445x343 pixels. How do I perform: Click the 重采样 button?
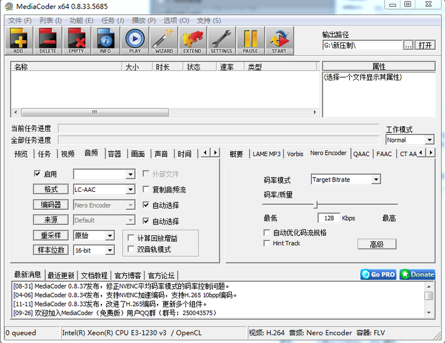[51, 235]
